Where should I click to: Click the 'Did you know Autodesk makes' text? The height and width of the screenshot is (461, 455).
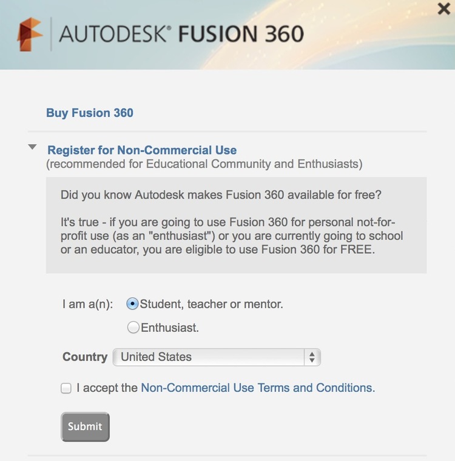tap(221, 194)
